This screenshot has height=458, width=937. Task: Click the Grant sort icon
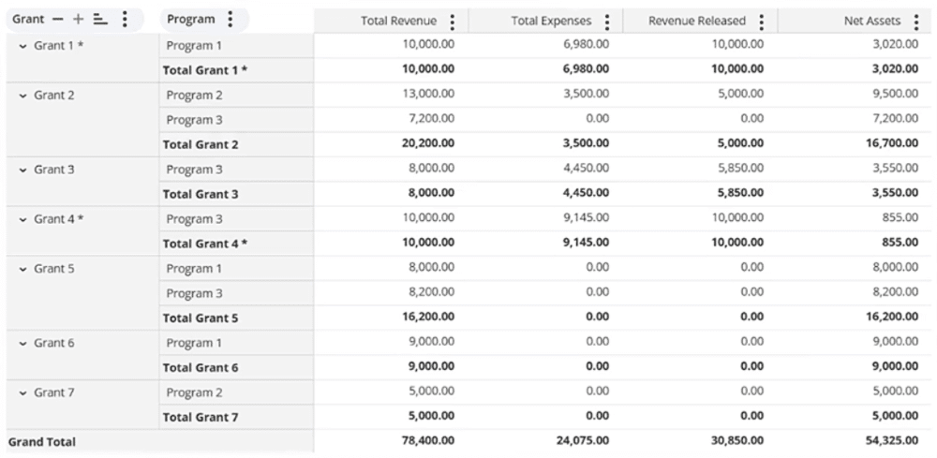[x=100, y=19]
